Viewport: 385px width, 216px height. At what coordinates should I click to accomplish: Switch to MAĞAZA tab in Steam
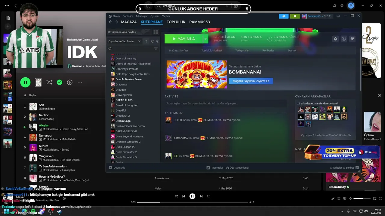129,22
